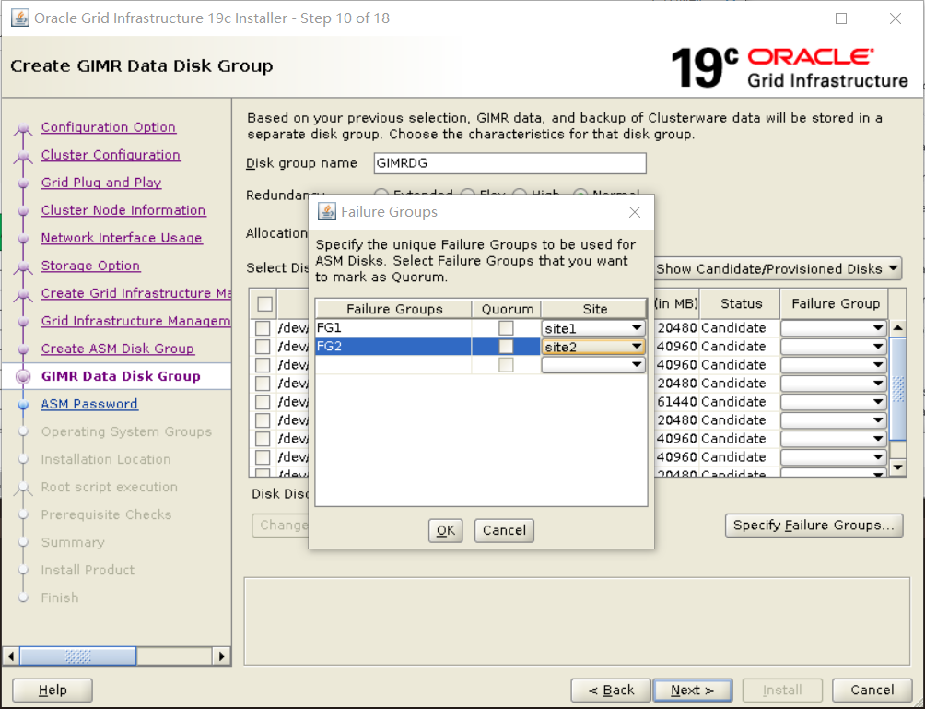
Task: Toggle Quorum checkbox for FG1
Action: coord(506,328)
